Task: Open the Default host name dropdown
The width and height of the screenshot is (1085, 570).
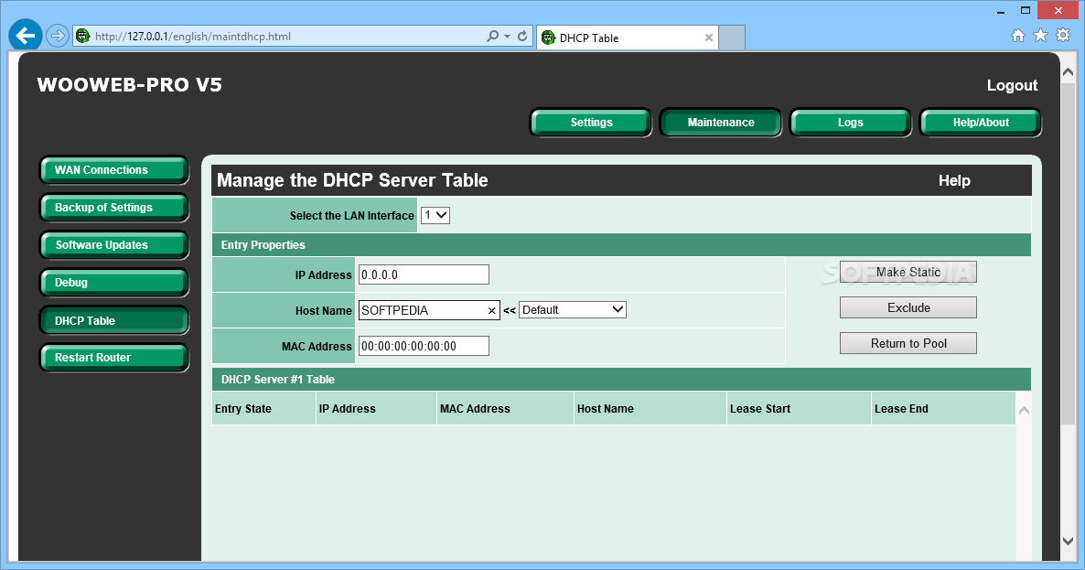Action: [573, 310]
